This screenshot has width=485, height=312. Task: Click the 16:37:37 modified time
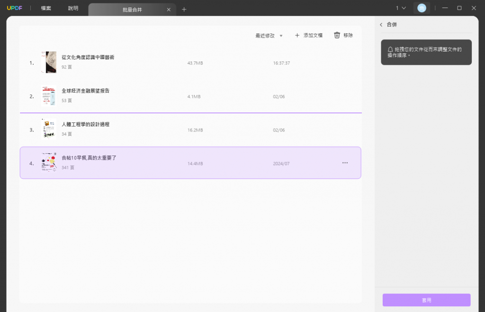281,63
